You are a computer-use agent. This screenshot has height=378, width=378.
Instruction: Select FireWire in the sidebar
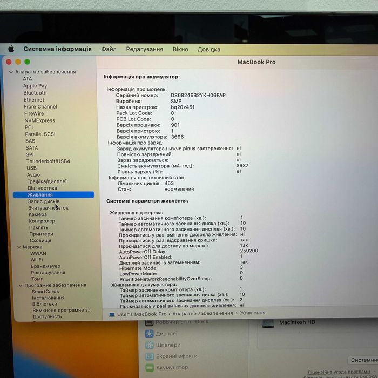tap(34, 113)
